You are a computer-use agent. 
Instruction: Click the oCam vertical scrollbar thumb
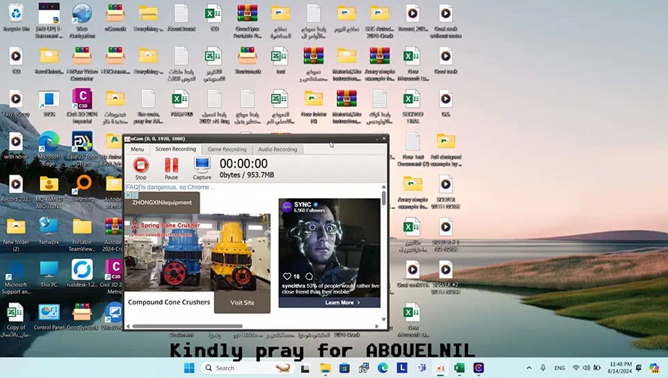click(383, 198)
